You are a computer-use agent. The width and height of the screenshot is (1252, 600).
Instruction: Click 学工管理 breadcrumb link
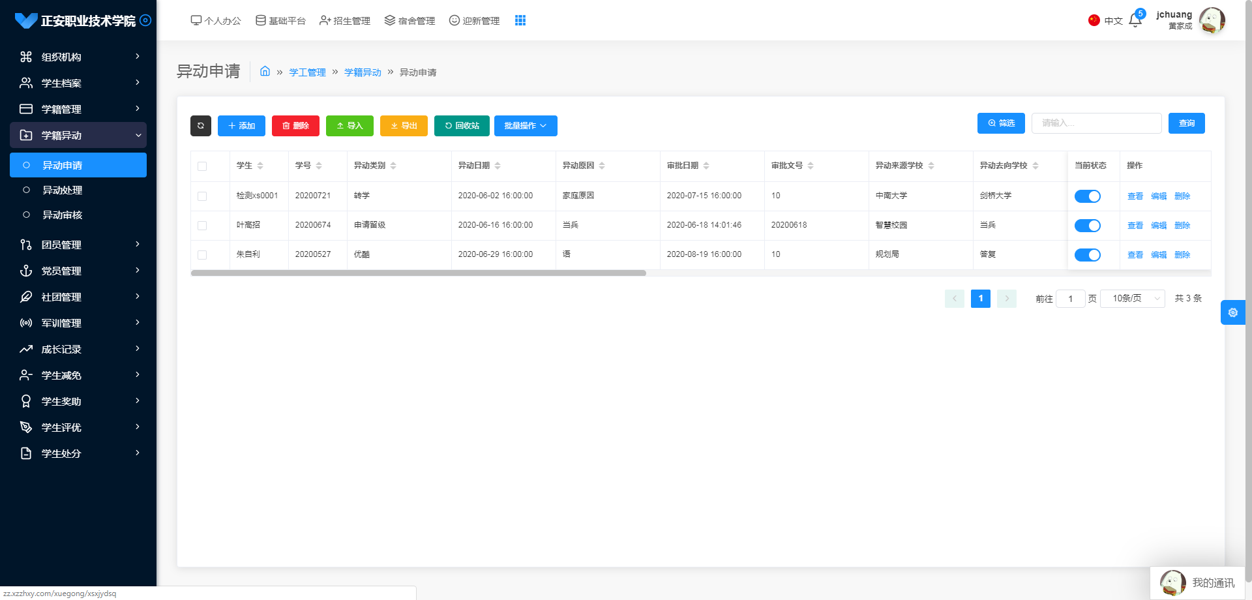[307, 72]
